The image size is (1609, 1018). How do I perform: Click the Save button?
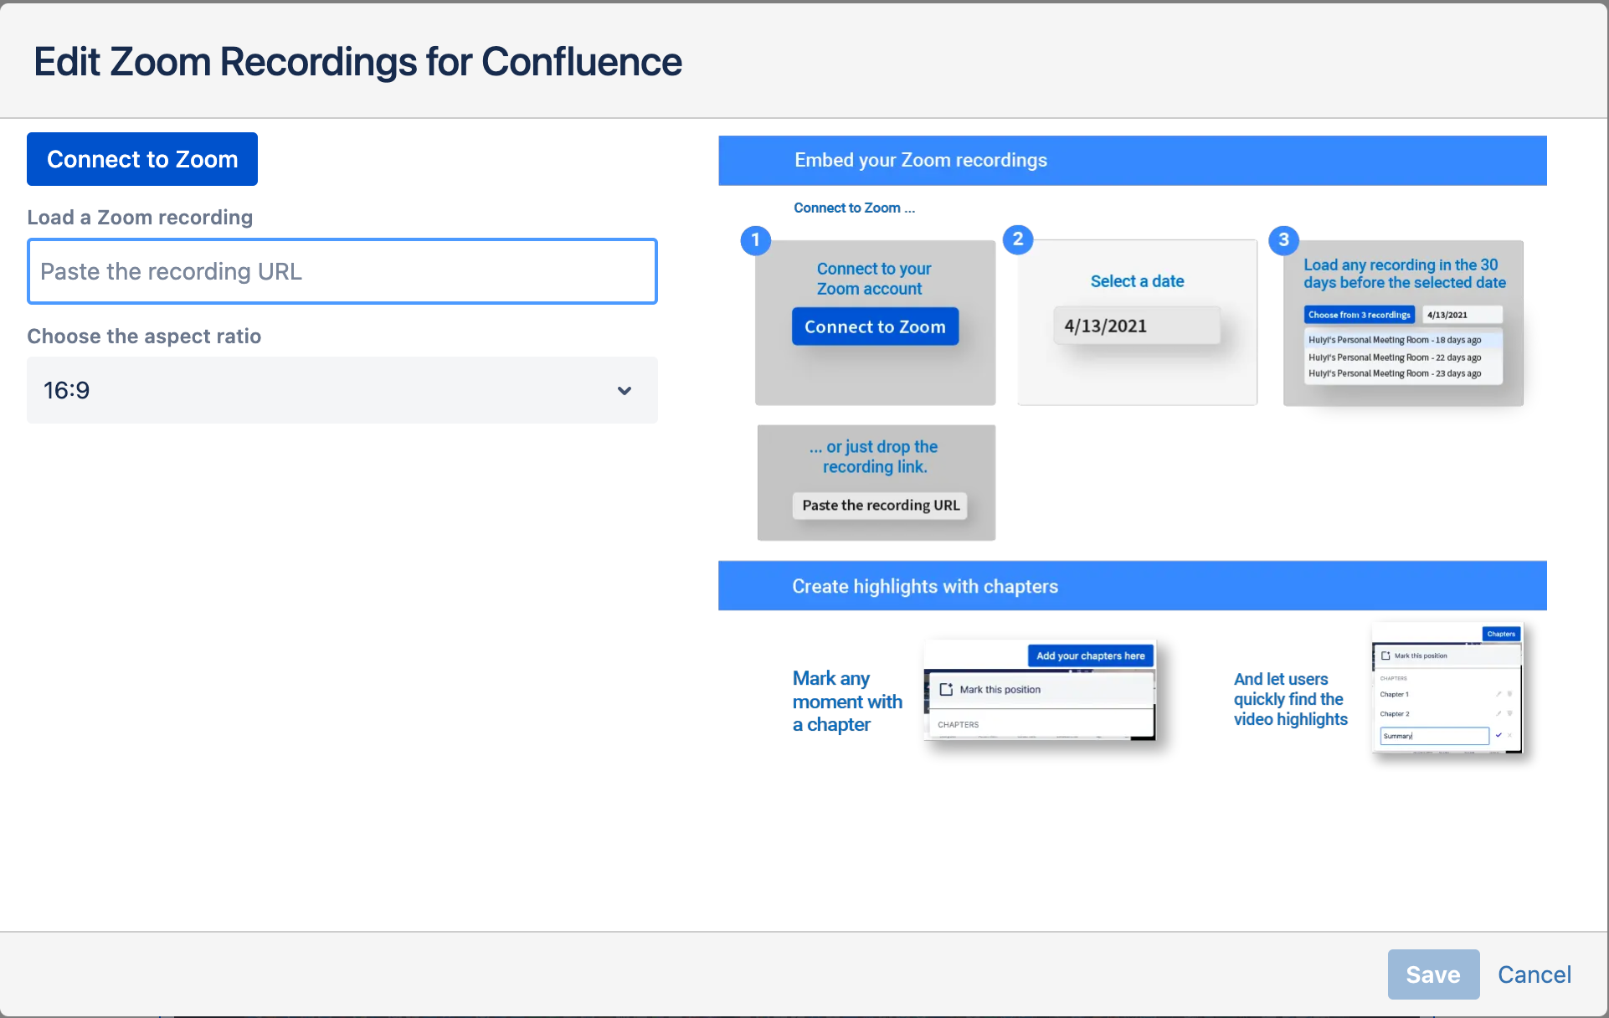click(x=1433, y=974)
